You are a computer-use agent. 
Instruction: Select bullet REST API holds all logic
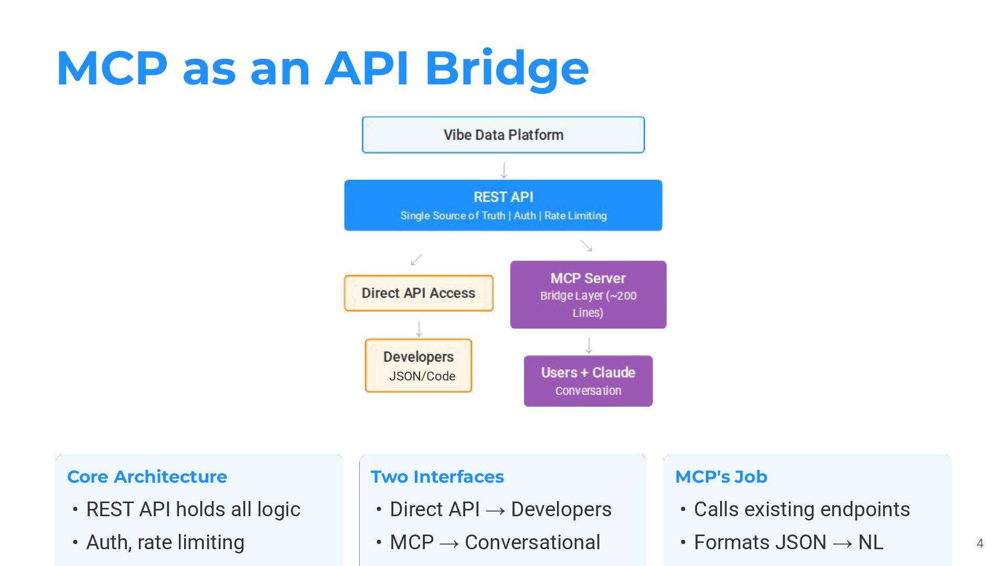[x=193, y=509]
